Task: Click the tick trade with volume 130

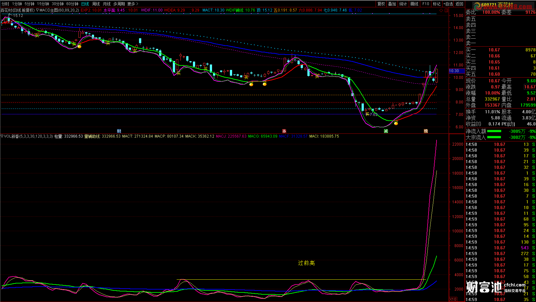Action: click(525, 242)
